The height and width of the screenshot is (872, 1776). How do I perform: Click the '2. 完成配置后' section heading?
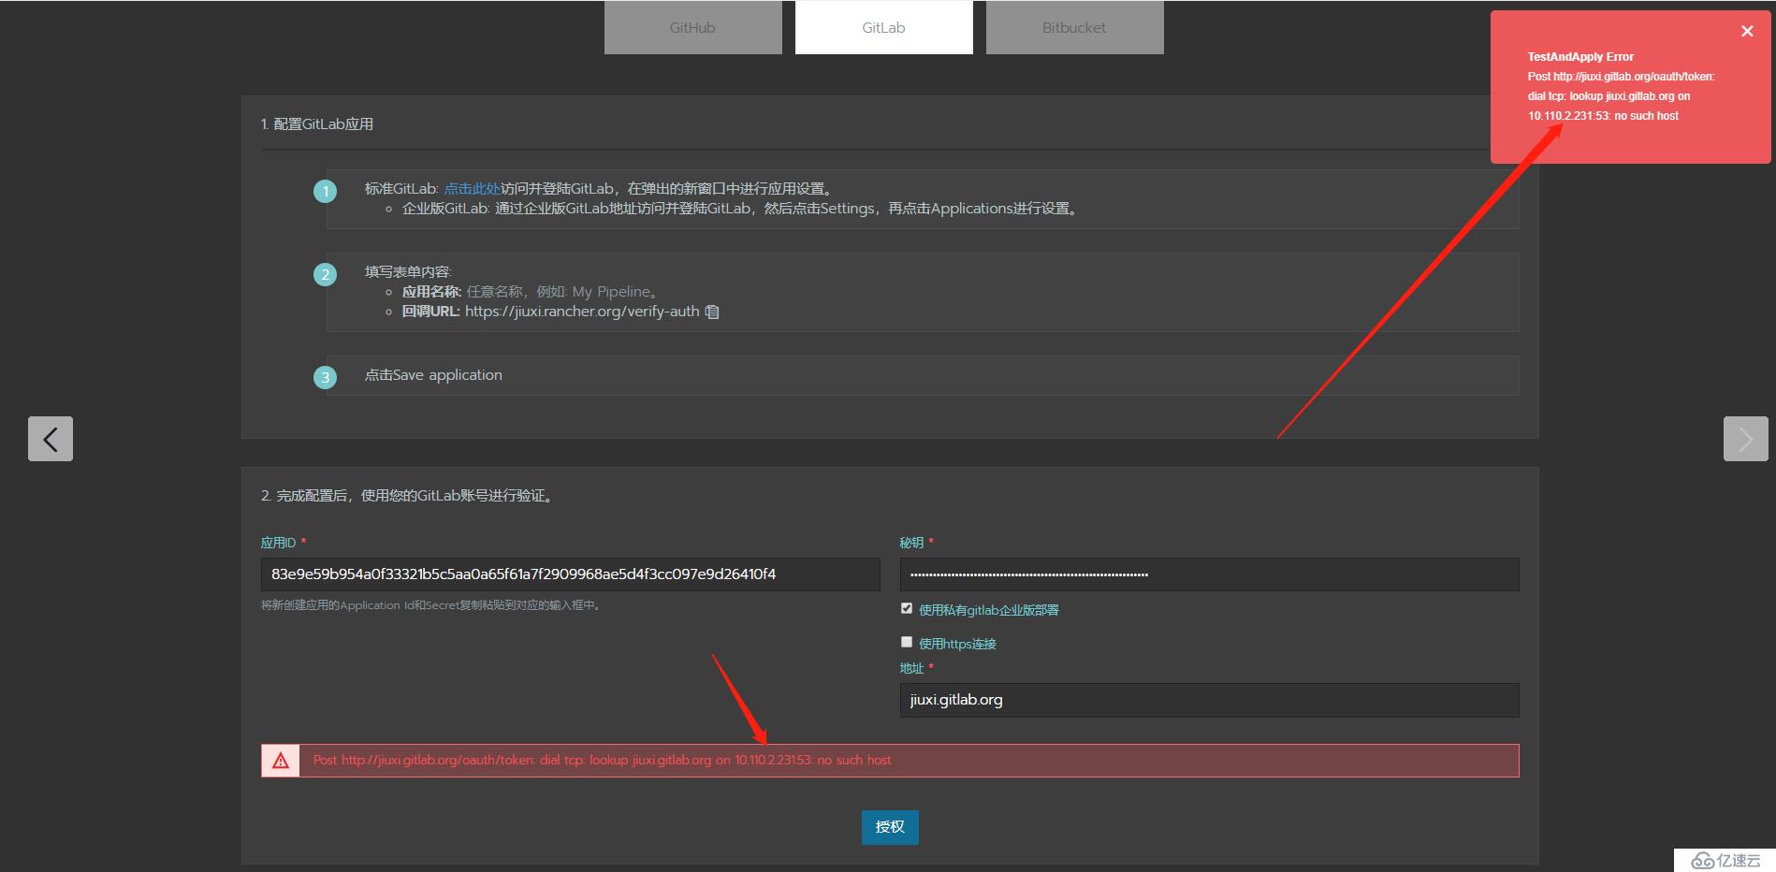click(x=408, y=496)
